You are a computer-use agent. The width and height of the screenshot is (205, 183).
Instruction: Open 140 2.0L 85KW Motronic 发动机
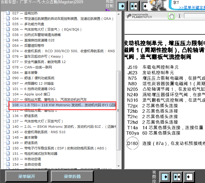(64, 127)
